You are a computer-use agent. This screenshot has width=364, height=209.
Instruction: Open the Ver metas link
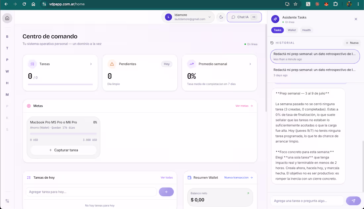tap(244, 106)
